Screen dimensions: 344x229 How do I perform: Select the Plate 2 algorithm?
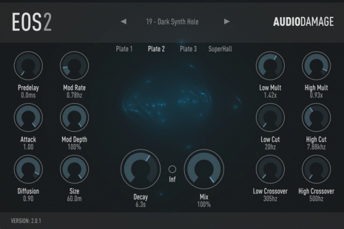click(156, 49)
